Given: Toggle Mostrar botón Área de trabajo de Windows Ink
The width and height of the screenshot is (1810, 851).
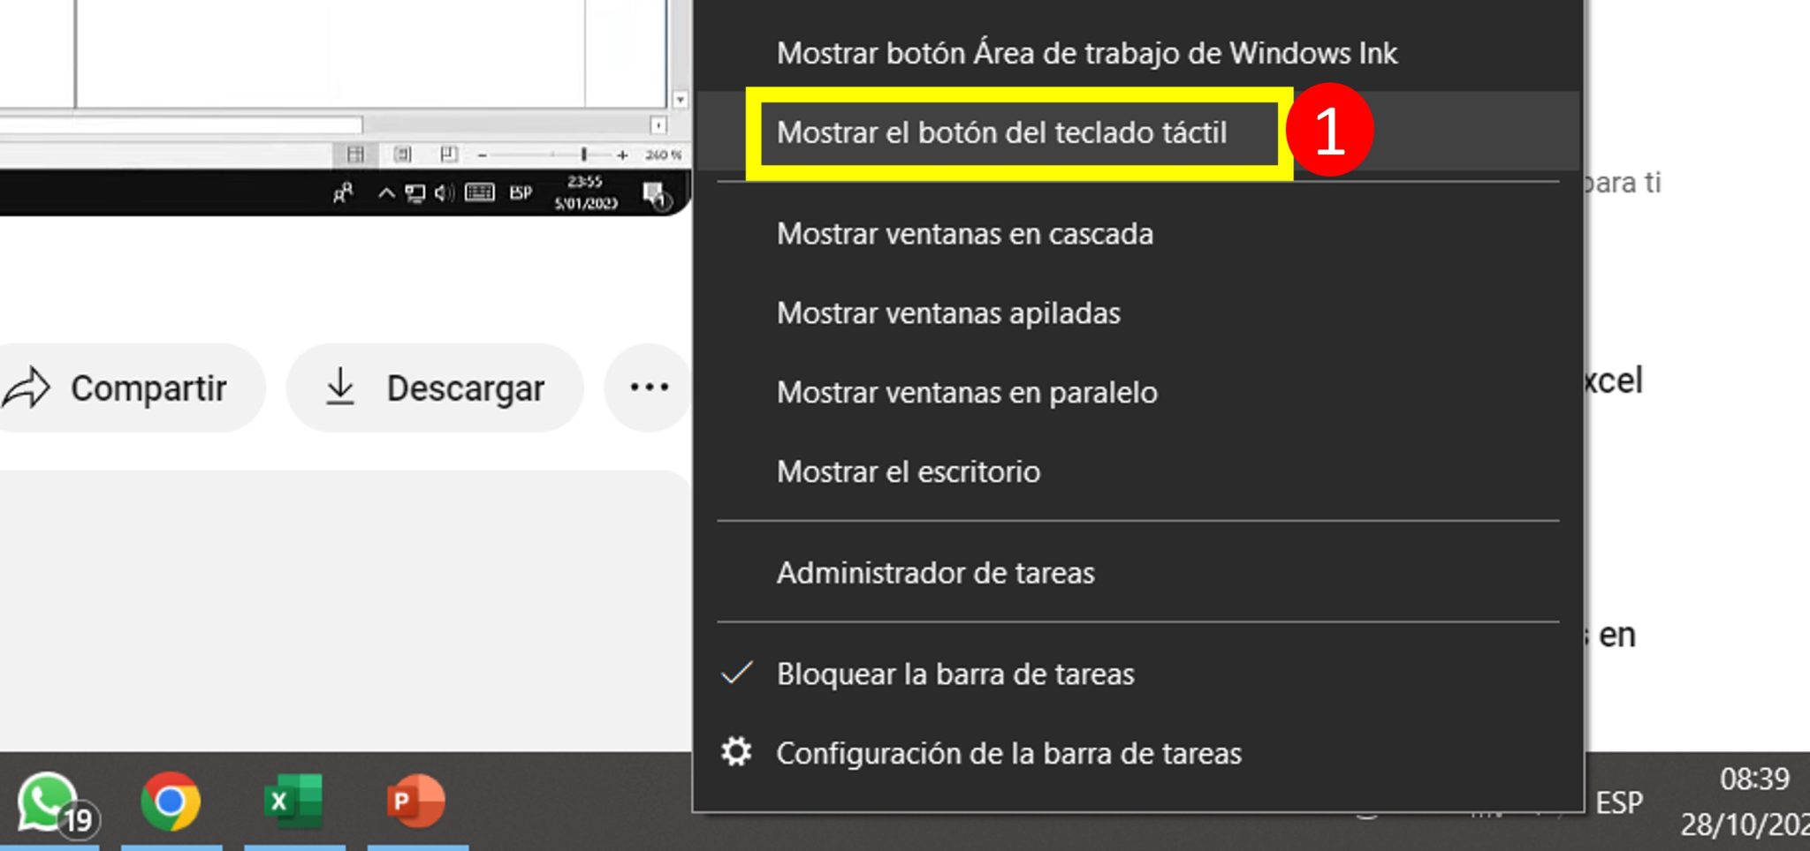Looking at the screenshot, I should 1087,52.
